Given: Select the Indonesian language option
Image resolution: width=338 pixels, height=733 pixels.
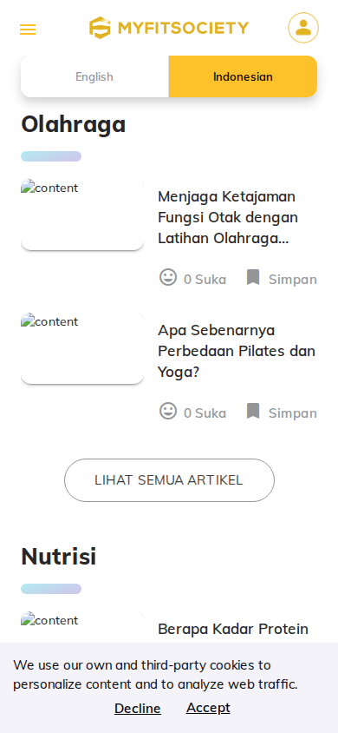Looking at the screenshot, I should [x=243, y=76].
